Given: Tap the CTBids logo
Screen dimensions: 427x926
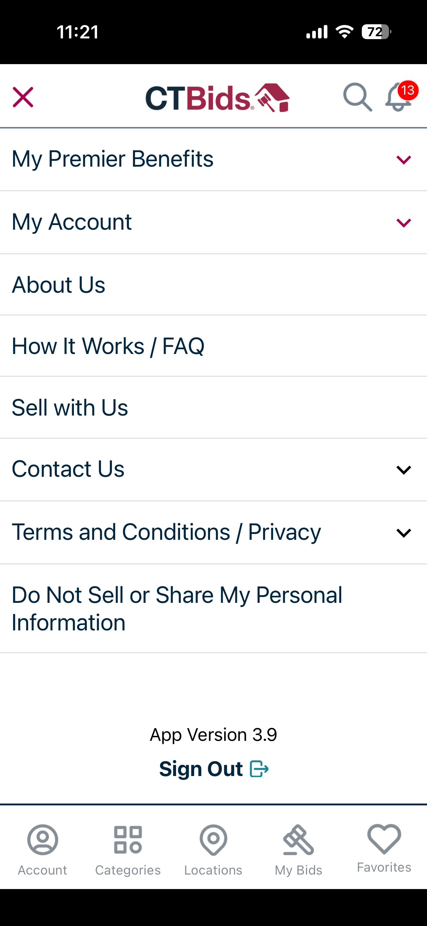Looking at the screenshot, I should [217, 98].
